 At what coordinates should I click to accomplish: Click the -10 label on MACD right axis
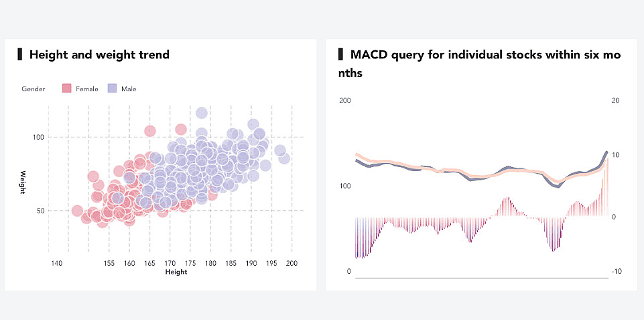click(x=617, y=271)
